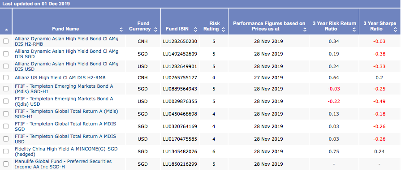Open Allianz Dynamic Asian High Yield DIS USD fund
This screenshot has height=172, width=401.
point(66,66)
